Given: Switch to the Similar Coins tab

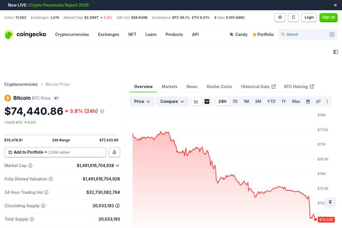Looking at the screenshot, I should 219,86.
